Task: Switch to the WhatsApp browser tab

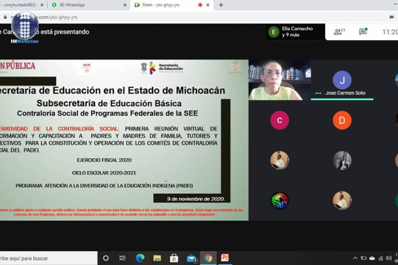Action: click(x=86, y=5)
